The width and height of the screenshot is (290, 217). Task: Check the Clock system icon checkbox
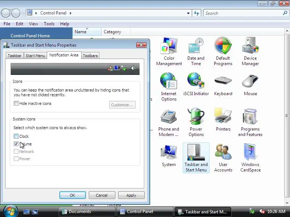point(16,136)
